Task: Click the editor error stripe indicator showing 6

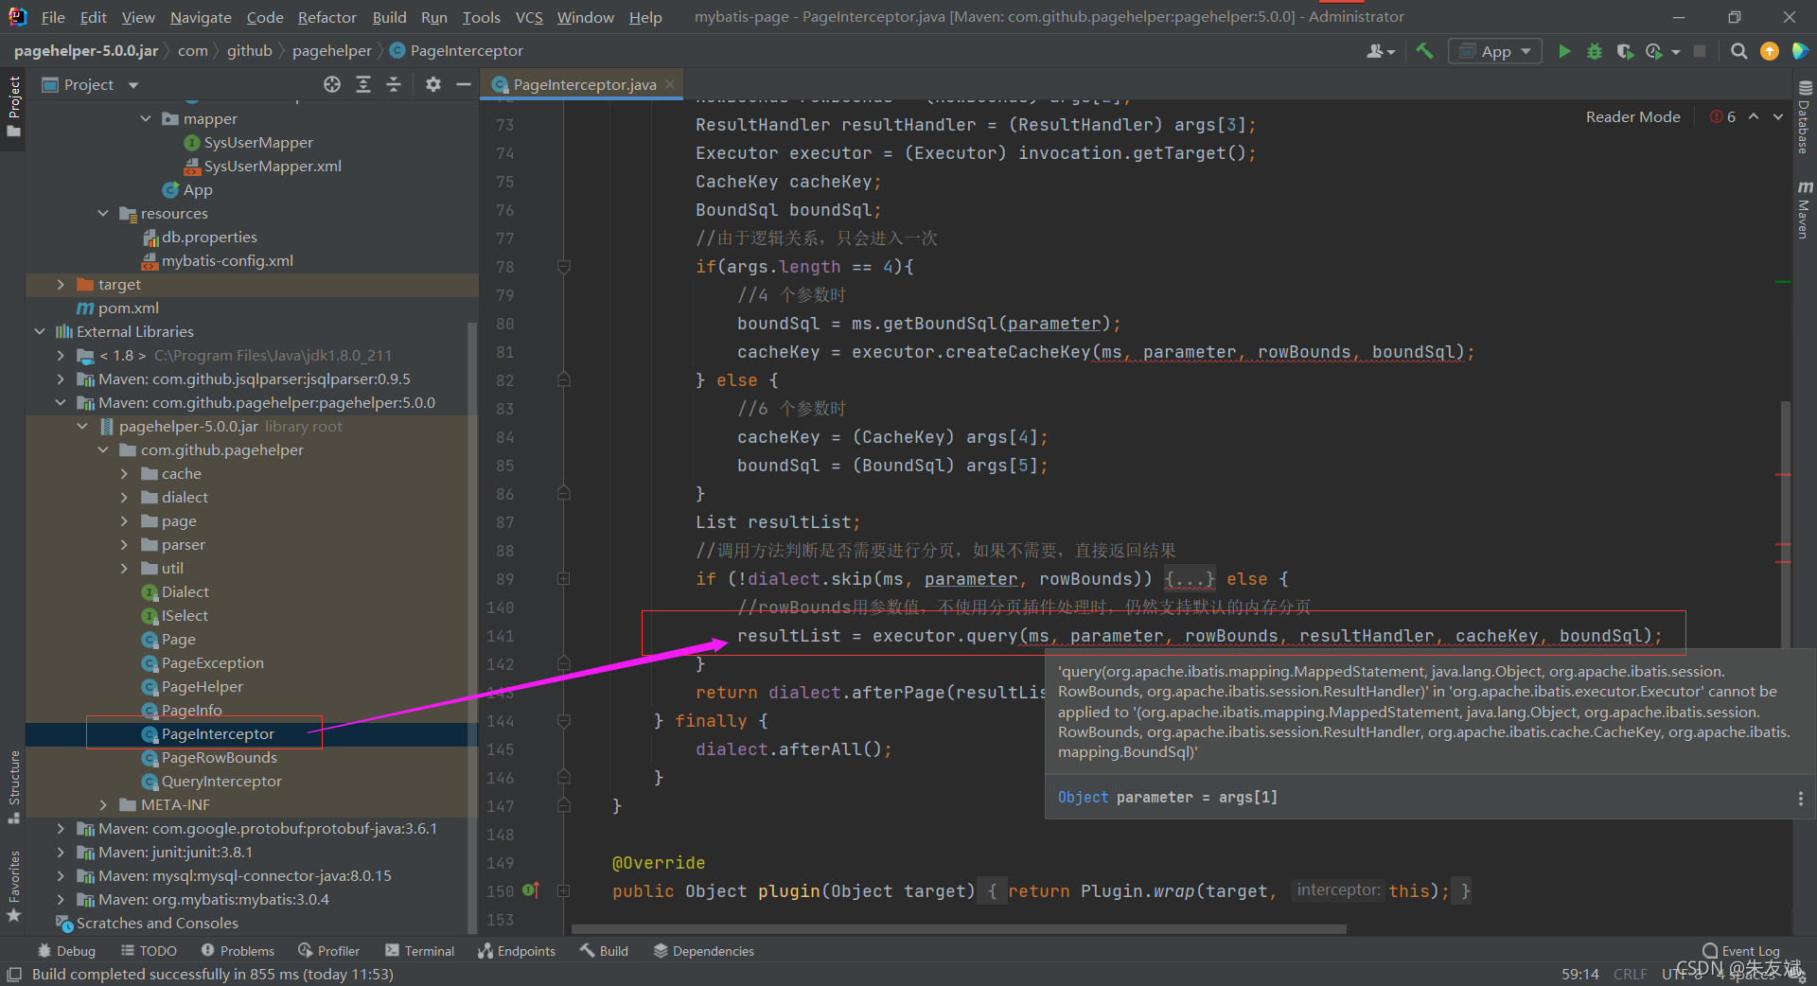Action: click(x=1724, y=116)
